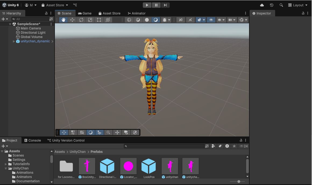Open the Gizmos dropdown arrow
This screenshot has width=312, height=185.
(x=246, y=20)
